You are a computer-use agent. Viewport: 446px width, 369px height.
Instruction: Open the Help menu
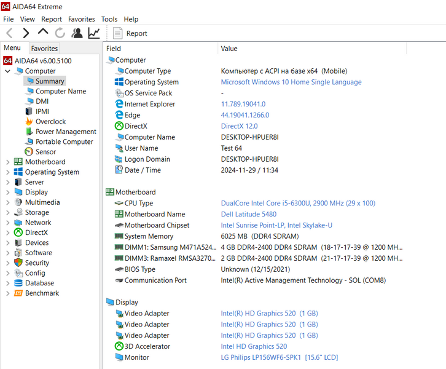click(131, 19)
